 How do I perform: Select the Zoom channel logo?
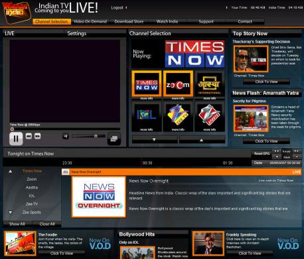pyautogui.click(x=178, y=84)
